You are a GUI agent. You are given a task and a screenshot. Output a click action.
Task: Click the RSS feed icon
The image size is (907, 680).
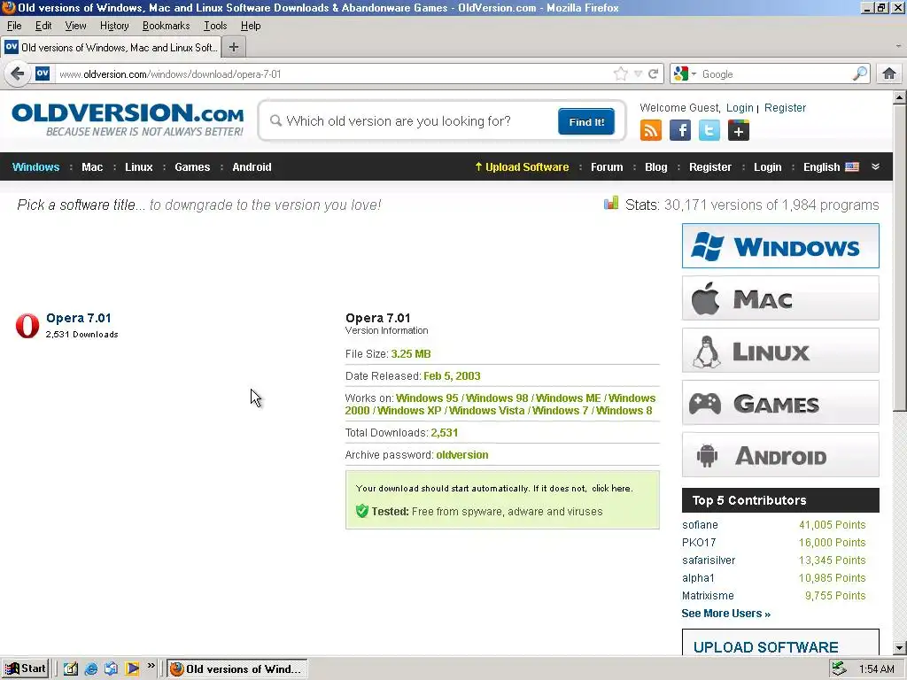(x=651, y=130)
